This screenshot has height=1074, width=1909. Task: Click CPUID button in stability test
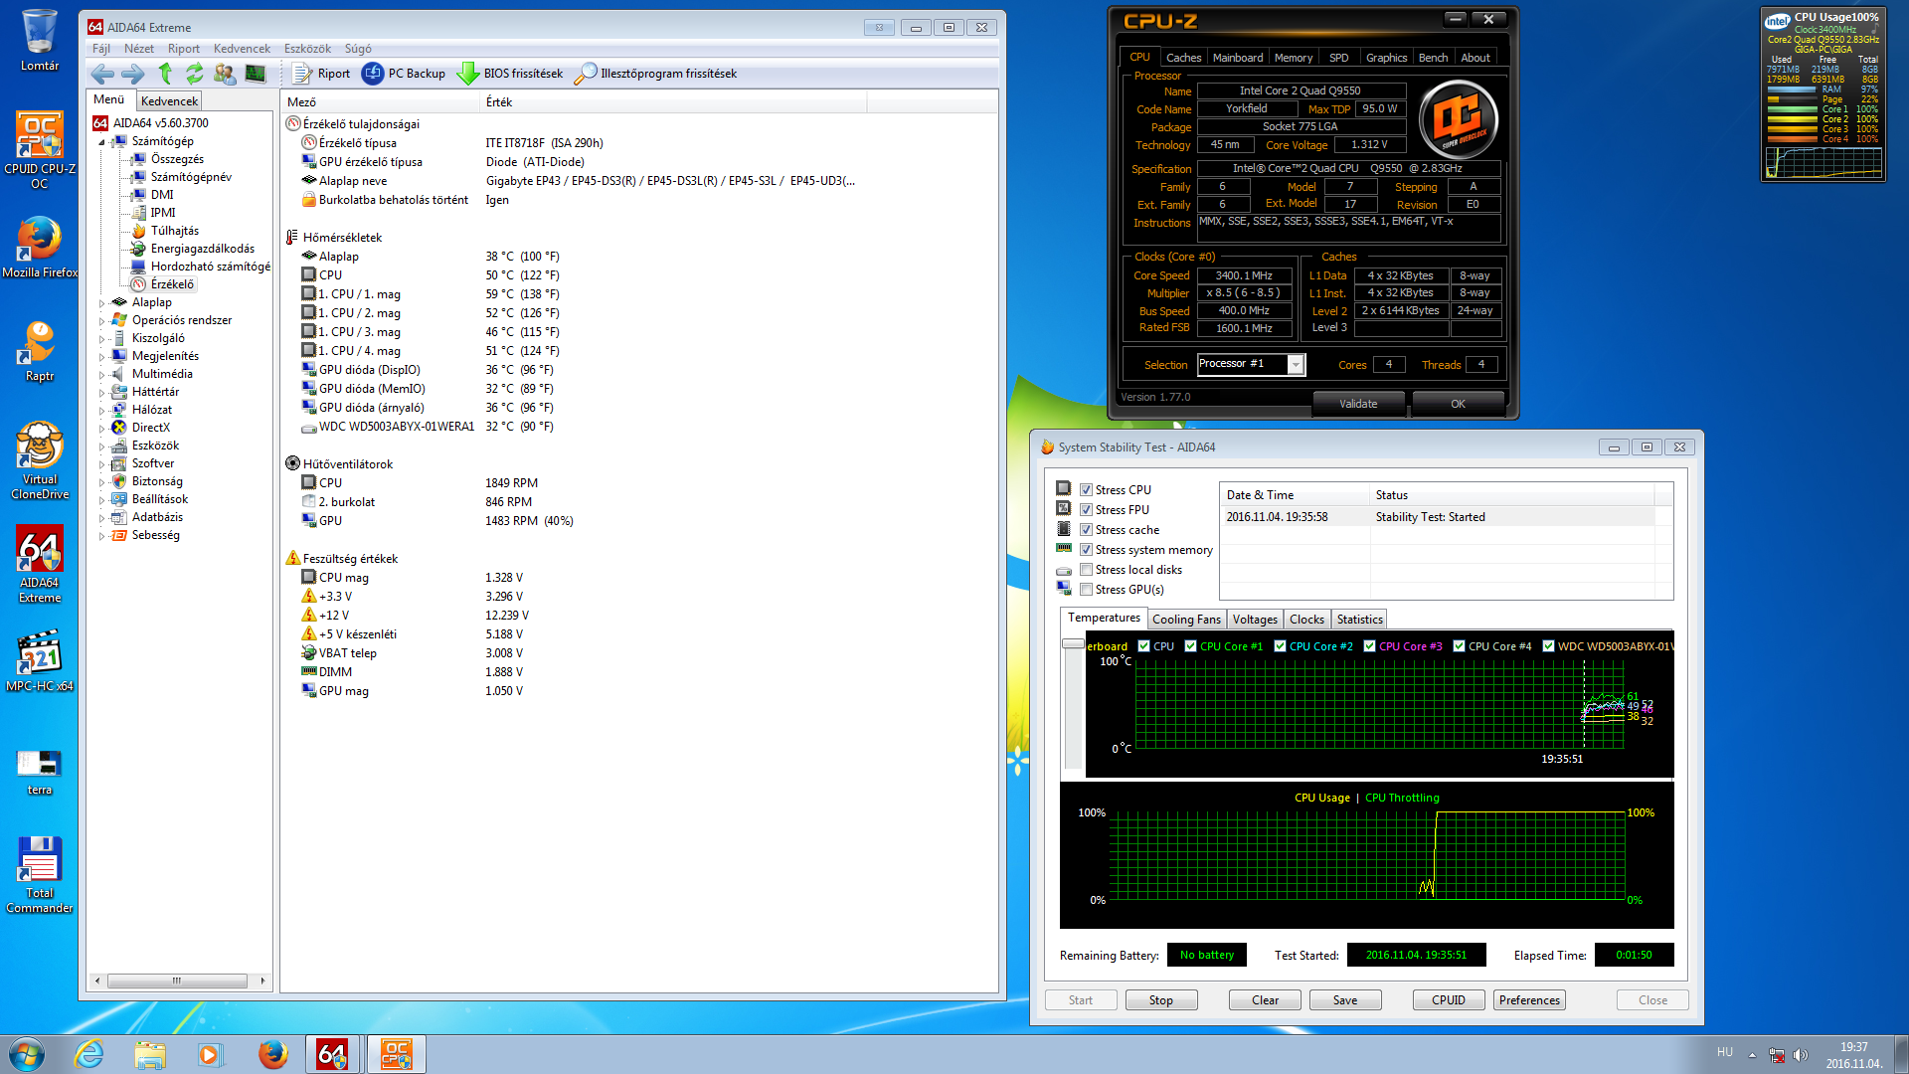pos(1449,1000)
